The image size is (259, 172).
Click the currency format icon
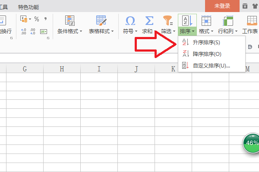point(24,19)
